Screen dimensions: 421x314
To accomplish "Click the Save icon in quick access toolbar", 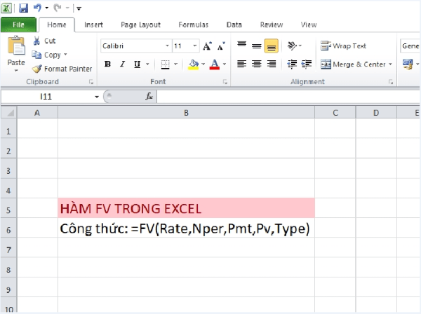I will 23,8.
